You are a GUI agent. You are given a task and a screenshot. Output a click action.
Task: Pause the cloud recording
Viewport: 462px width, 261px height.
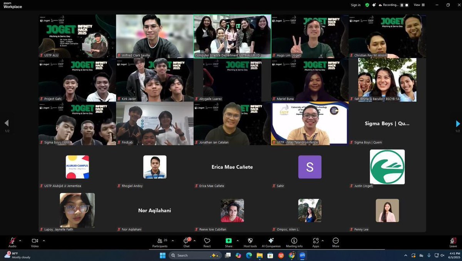point(401,5)
